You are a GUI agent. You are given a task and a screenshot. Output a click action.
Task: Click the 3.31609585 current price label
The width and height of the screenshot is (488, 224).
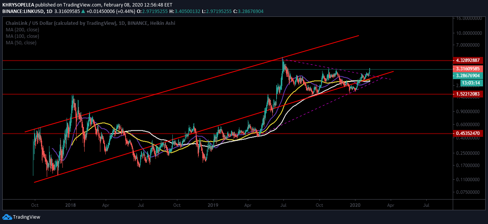[x=468, y=69]
